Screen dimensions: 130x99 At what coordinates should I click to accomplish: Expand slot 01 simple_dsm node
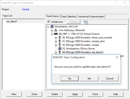(x=56, y=42)
